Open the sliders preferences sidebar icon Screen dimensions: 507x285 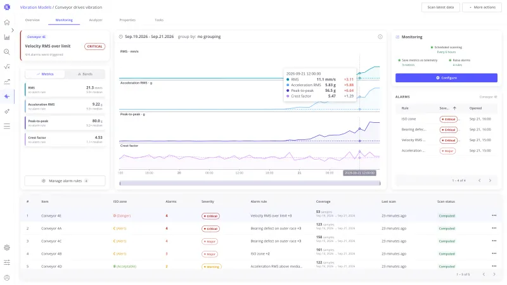[x=7, y=262]
